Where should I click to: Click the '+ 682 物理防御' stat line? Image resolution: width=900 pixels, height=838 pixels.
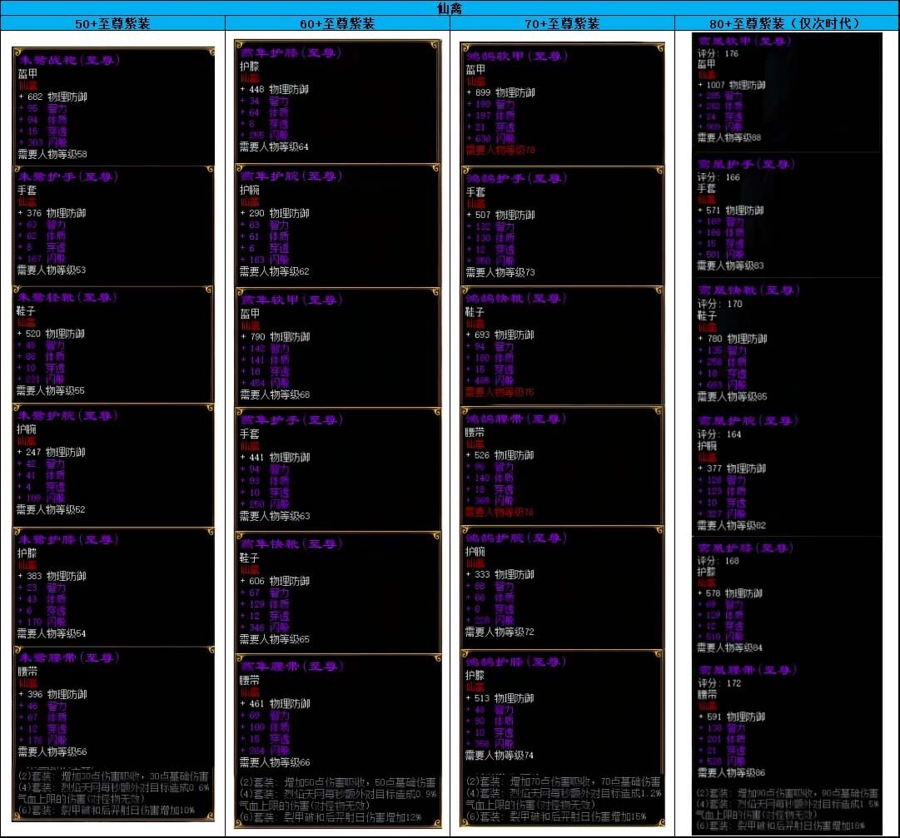pos(52,97)
